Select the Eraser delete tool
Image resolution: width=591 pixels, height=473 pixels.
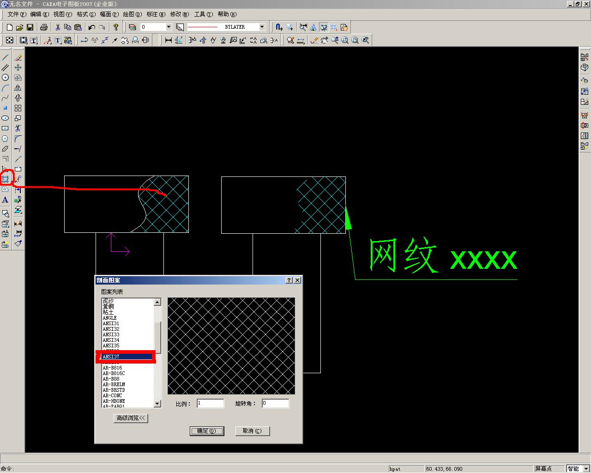tap(18, 57)
